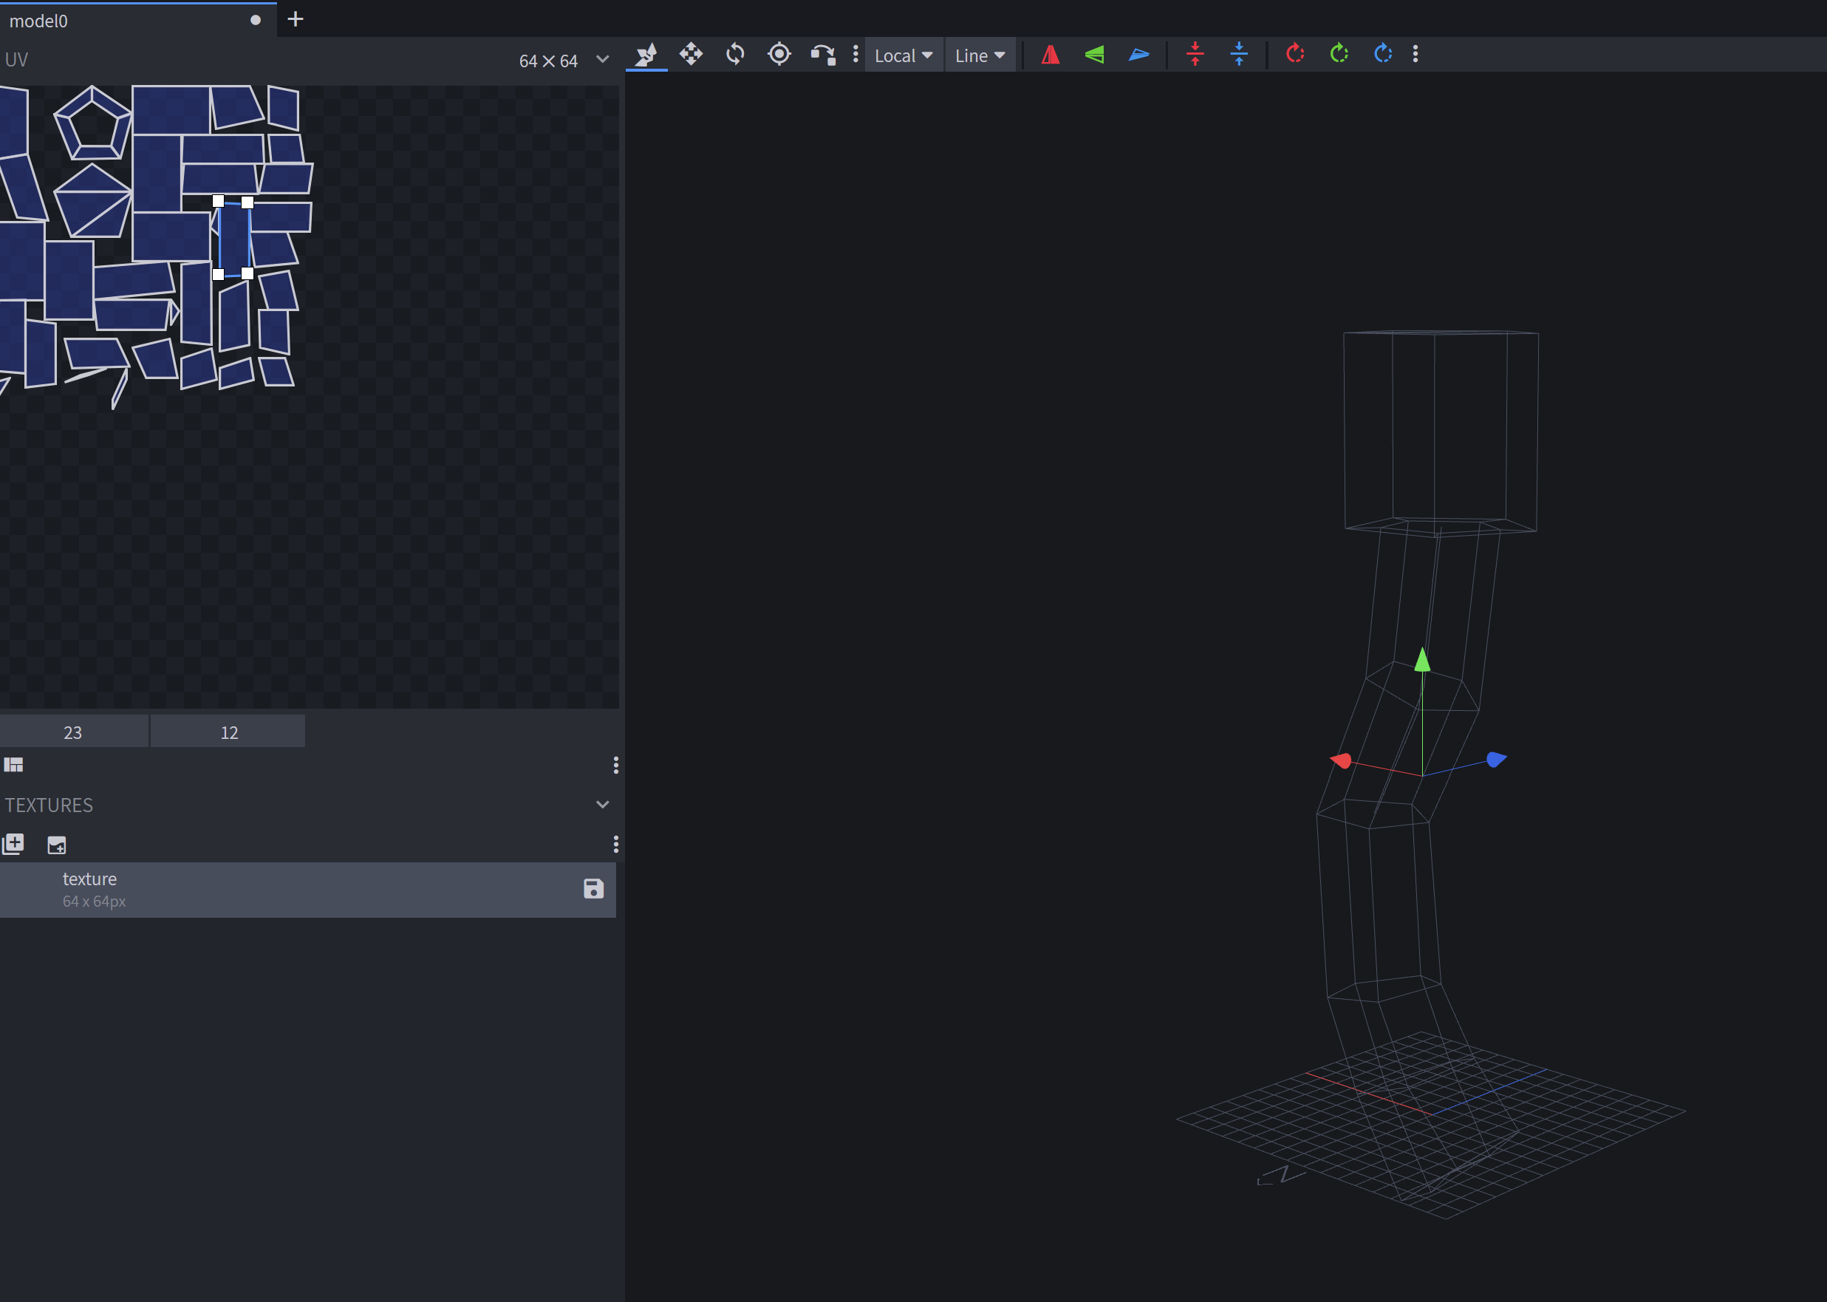Rotate the selected UV face clockwise

[1295, 55]
